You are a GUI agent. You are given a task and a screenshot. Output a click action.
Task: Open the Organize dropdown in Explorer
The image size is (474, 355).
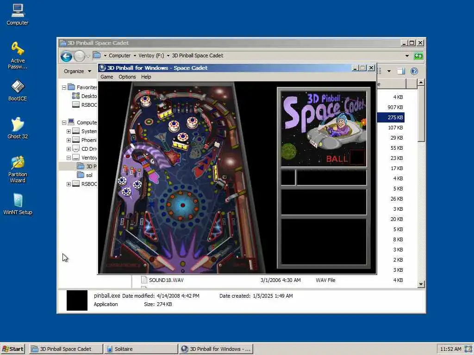pyautogui.click(x=77, y=71)
